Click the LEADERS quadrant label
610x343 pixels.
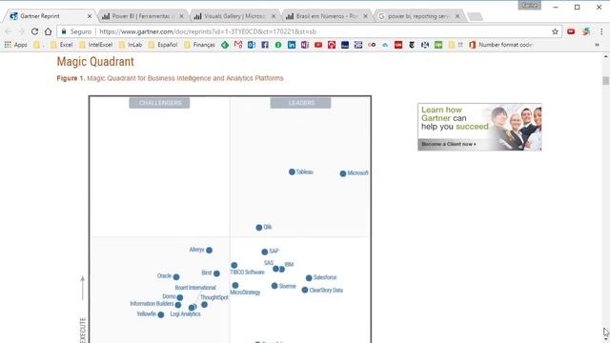[x=301, y=103]
